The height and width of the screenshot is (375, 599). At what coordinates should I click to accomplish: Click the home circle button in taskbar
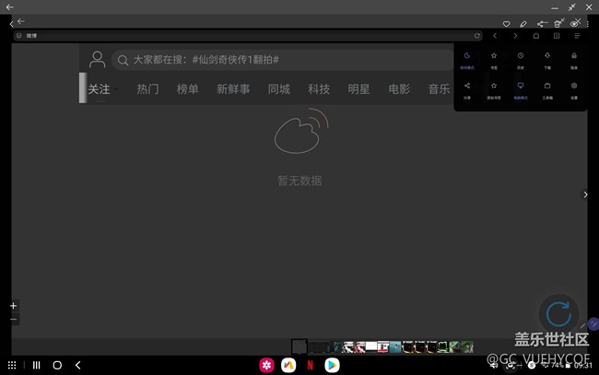57,366
